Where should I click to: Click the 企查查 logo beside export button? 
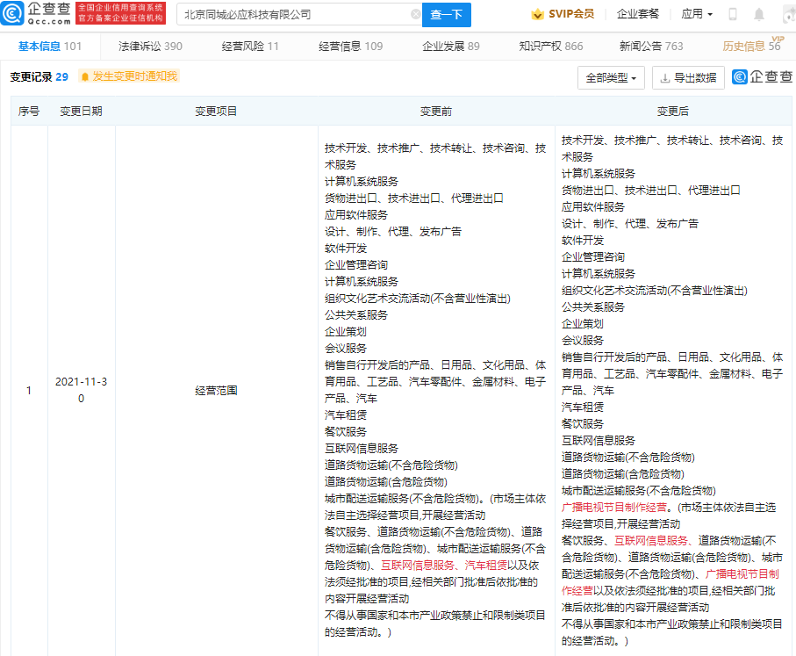point(763,76)
